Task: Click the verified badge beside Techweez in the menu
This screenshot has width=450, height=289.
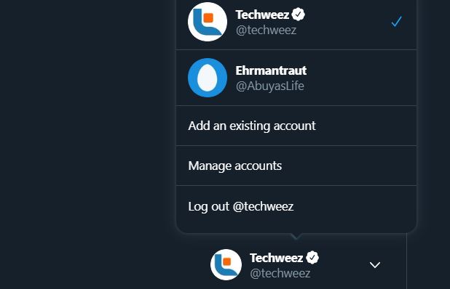Action: 299,15
